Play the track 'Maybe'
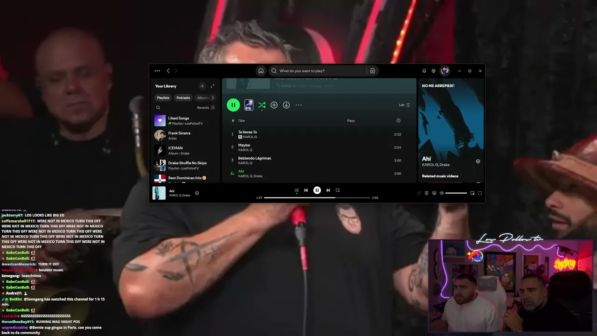Screen dimensions: 597x336 pyautogui.click(x=319, y=147)
